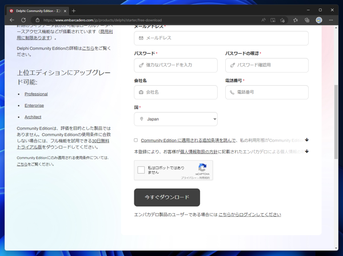Screen dimensions: 343x256
Task: Tick the 私はロボットではありません checkbox
Action: (141, 170)
